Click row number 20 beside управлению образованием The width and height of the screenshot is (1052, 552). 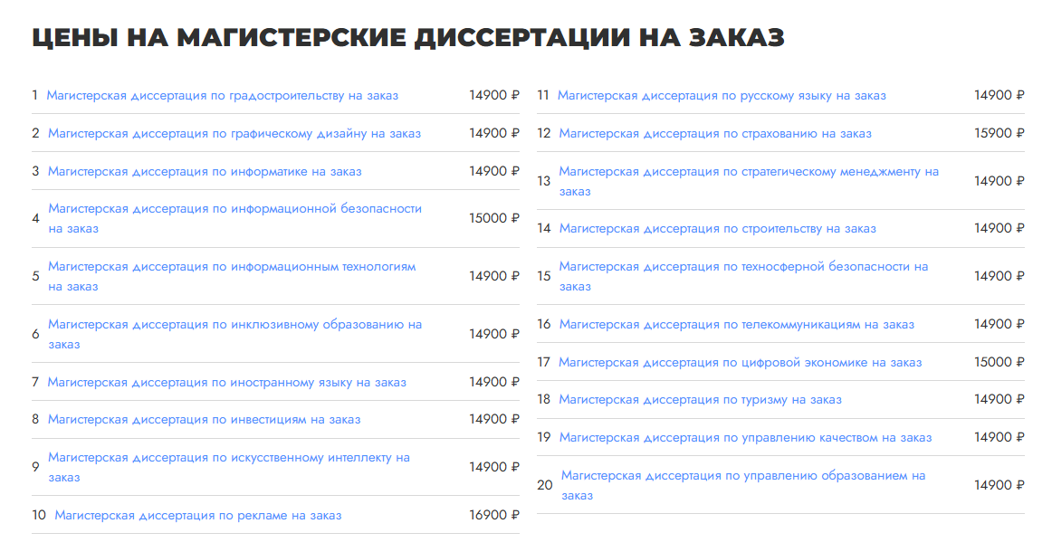[x=545, y=486]
